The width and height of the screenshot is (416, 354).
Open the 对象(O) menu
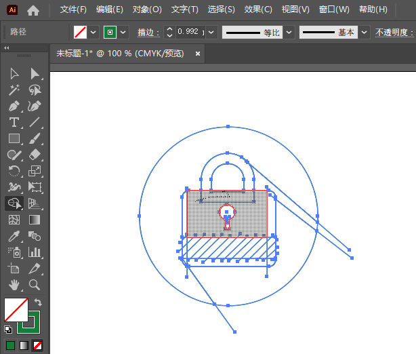[x=147, y=9]
